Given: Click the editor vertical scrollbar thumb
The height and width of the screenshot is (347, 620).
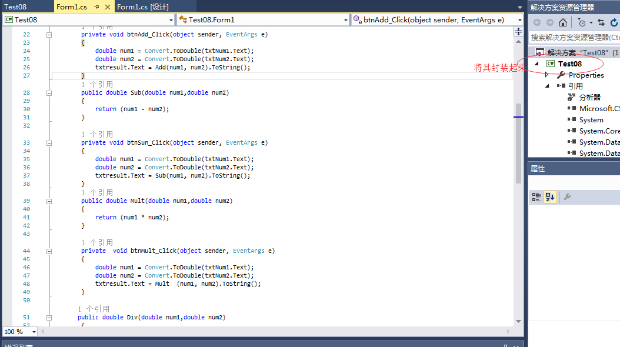Looking at the screenshot, I should [x=518, y=144].
